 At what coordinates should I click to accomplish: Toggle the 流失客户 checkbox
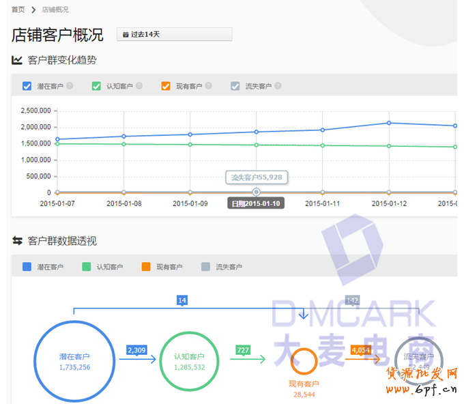pyautogui.click(x=235, y=86)
